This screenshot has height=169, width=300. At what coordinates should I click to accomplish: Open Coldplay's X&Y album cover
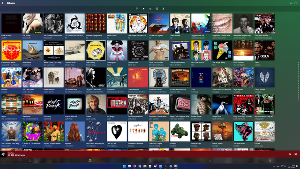(201, 77)
